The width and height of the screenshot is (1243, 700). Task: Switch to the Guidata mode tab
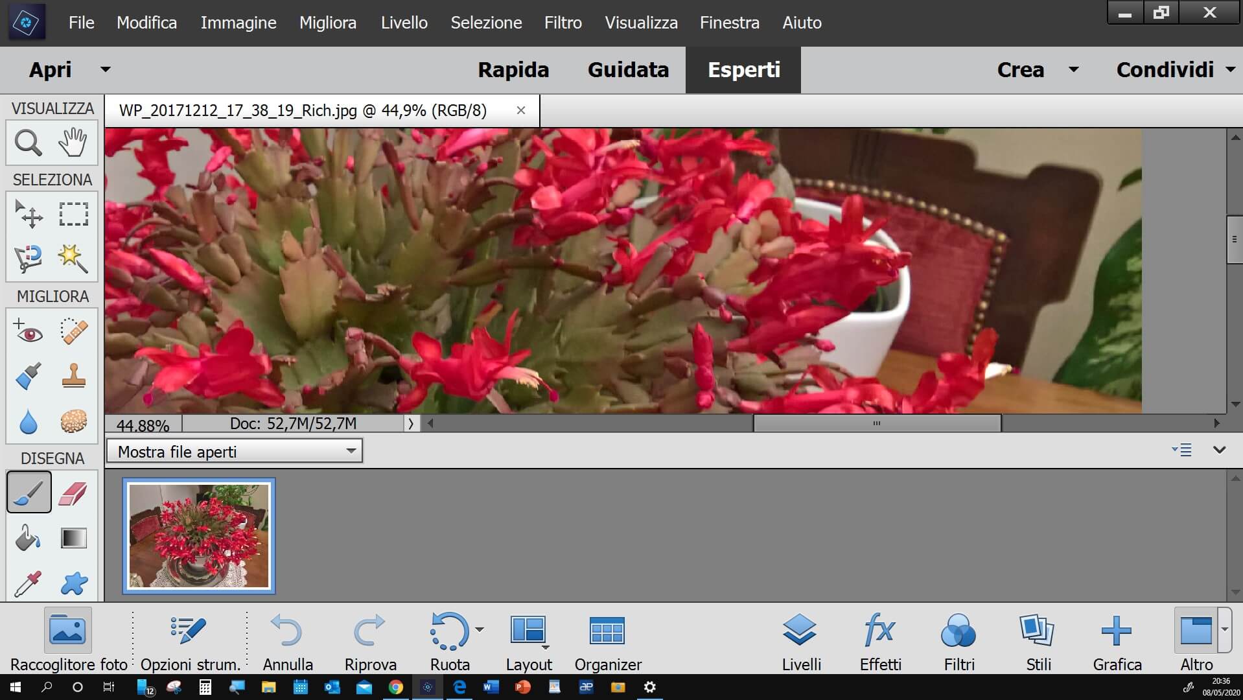coord(627,69)
